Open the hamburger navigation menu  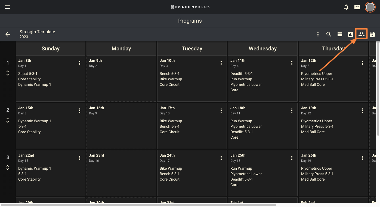pyautogui.click(x=8, y=7)
